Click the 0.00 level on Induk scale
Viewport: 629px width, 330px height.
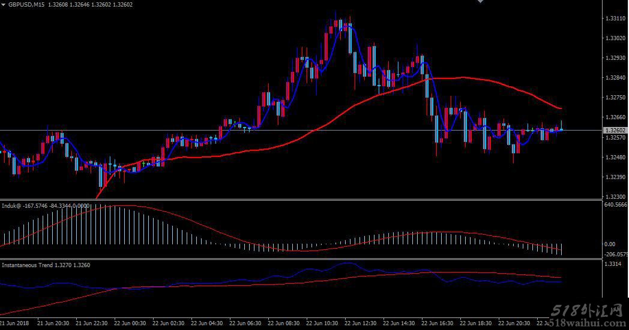(610, 244)
